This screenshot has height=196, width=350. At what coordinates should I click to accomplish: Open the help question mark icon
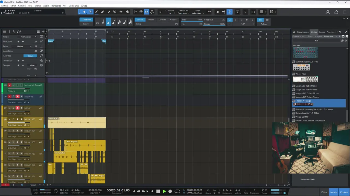pos(245,12)
